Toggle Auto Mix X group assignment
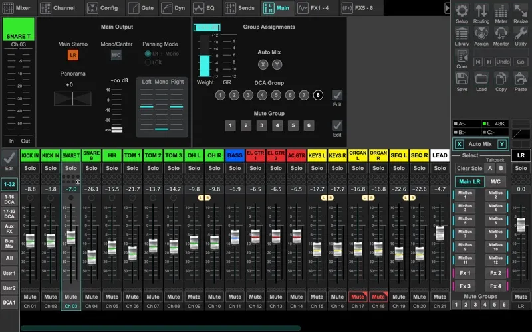 (263, 64)
